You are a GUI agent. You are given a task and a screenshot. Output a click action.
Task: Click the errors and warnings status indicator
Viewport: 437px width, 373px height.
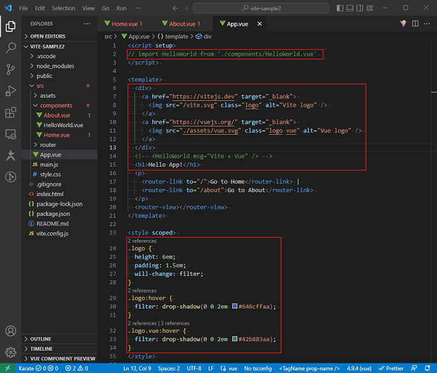[77, 369]
